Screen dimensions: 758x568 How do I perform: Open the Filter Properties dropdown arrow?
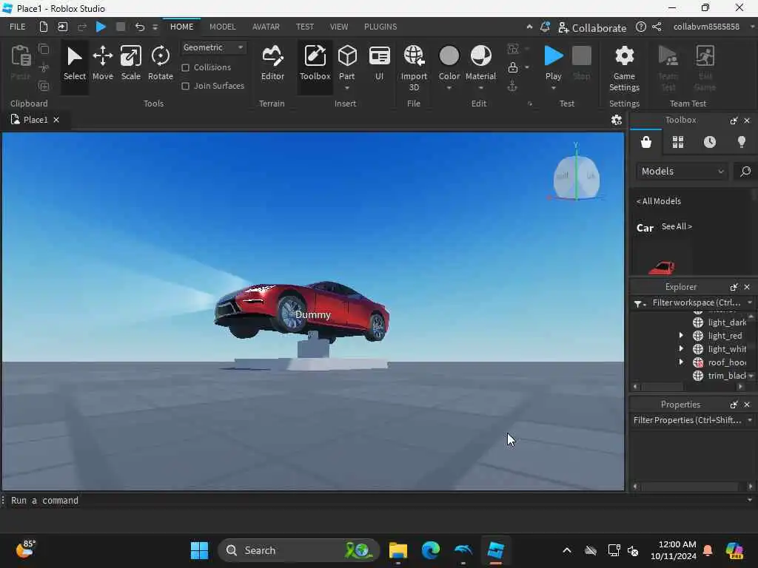750,420
